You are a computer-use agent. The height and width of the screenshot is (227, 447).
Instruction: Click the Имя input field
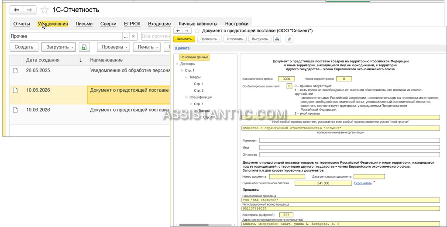350,148
